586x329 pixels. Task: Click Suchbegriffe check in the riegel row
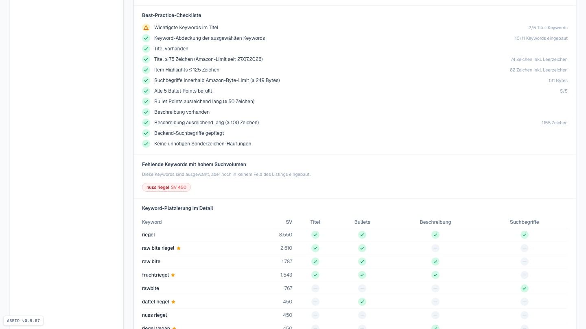525,235
